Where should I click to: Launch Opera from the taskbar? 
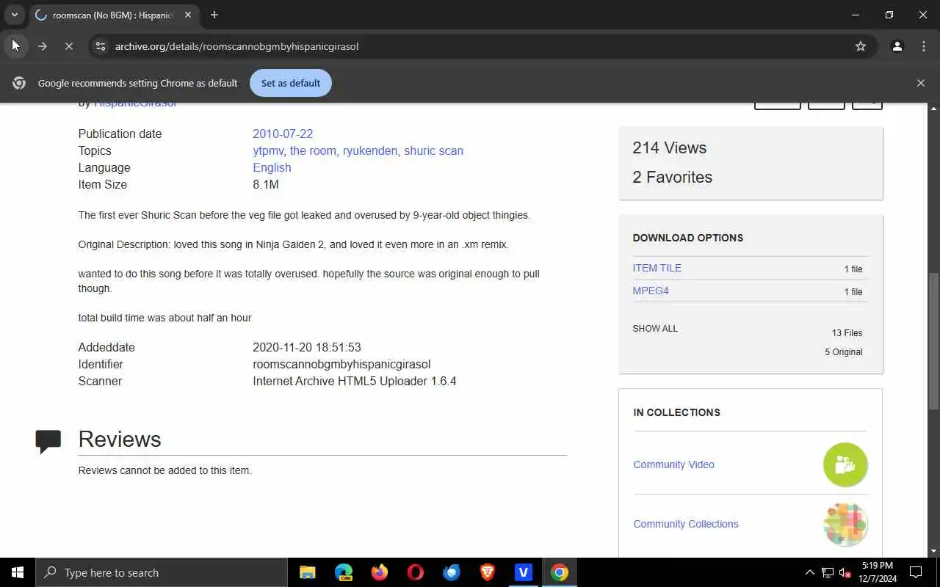[416, 572]
